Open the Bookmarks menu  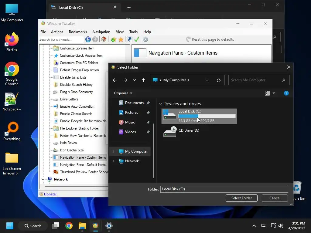click(x=78, y=32)
